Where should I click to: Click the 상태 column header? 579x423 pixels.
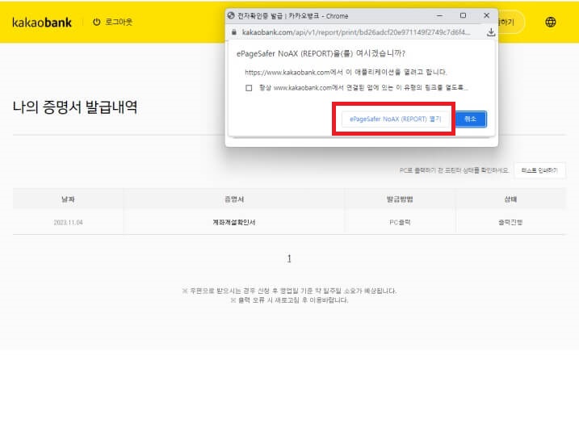point(510,199)
